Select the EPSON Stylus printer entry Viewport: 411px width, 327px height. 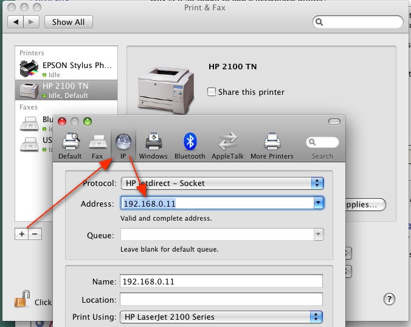click(x=66, y=69)
